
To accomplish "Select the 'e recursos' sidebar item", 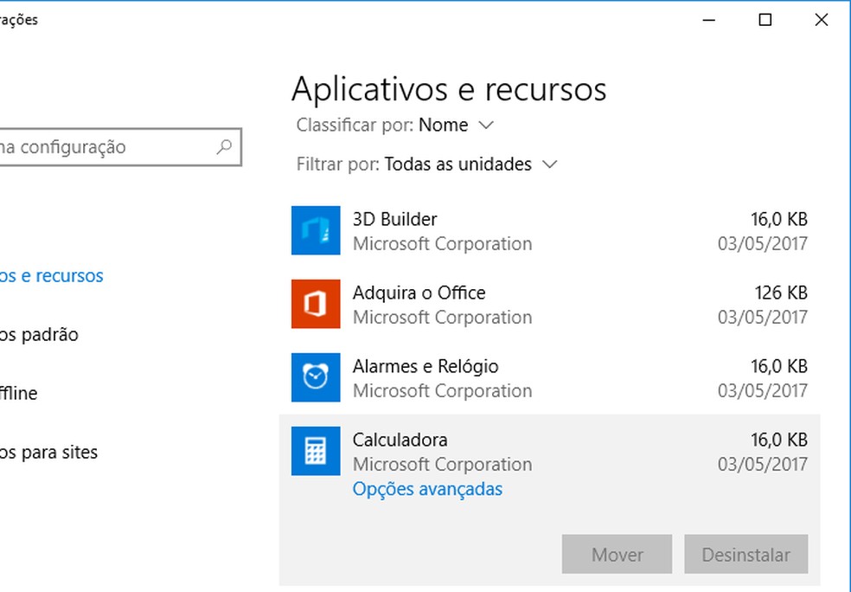I will point(52,276).
